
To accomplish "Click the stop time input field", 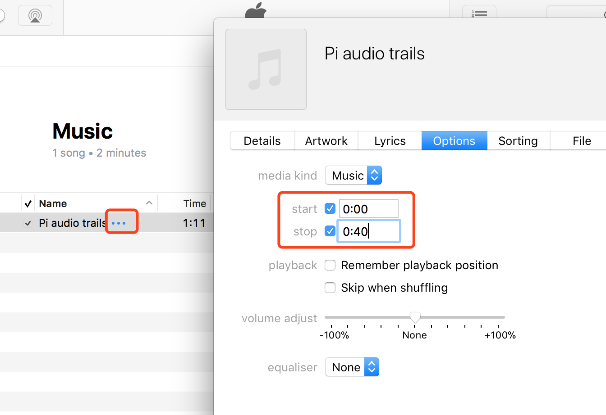I will (x=369, y=231).
